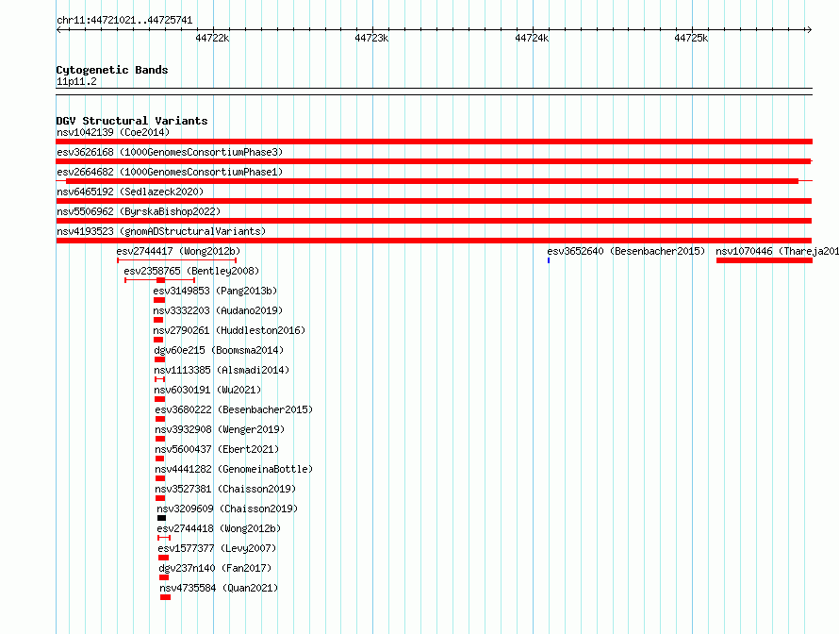Select the red bar under nsv4193523 (gnomADStructuralVariants)
This screenshot has height=634, width=839.
point(434,241)
